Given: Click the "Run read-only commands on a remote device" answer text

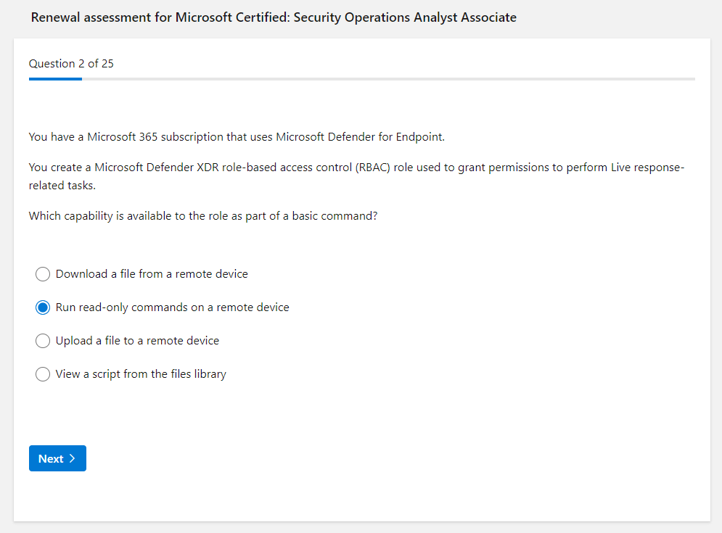Looking at the screenshot, I should [x=173, y=307].
